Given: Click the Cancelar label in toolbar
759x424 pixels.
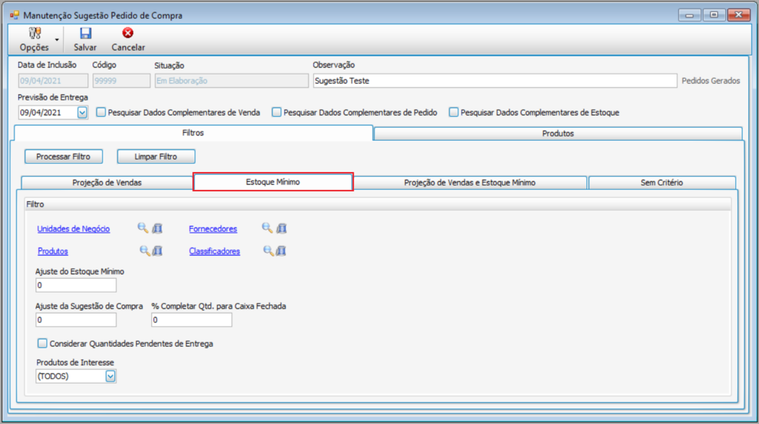Looking at the screenshot, I should 128,48.
